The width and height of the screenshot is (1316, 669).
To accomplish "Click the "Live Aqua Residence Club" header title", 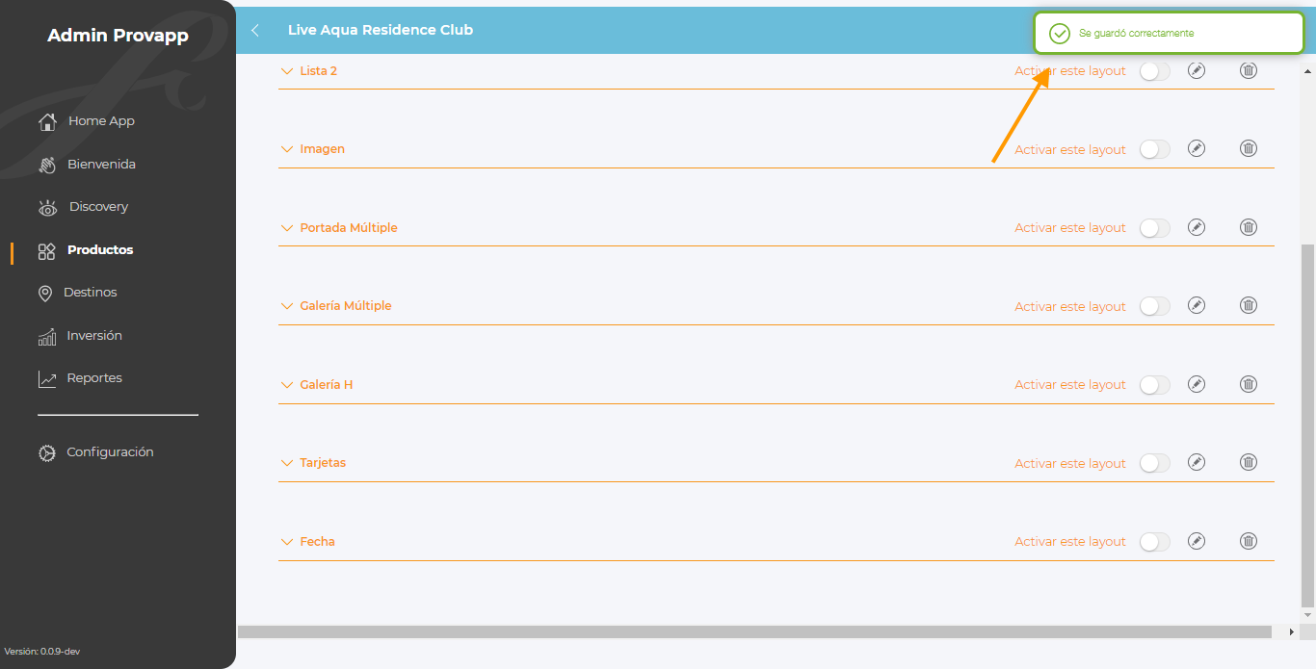I will click(381, 30).
